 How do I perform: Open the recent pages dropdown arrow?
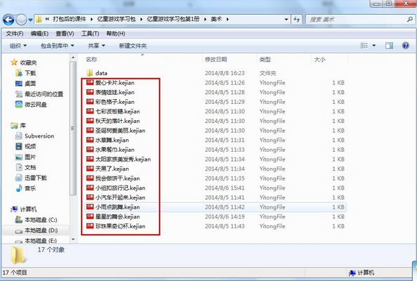tap(30, 20)
